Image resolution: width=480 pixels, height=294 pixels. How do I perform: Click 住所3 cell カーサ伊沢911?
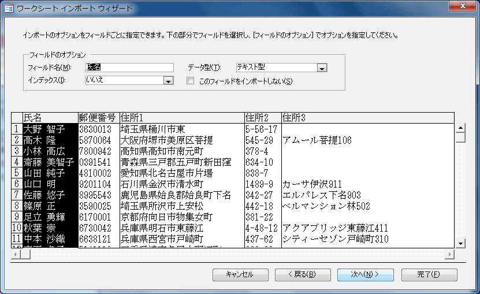point(367,184)
